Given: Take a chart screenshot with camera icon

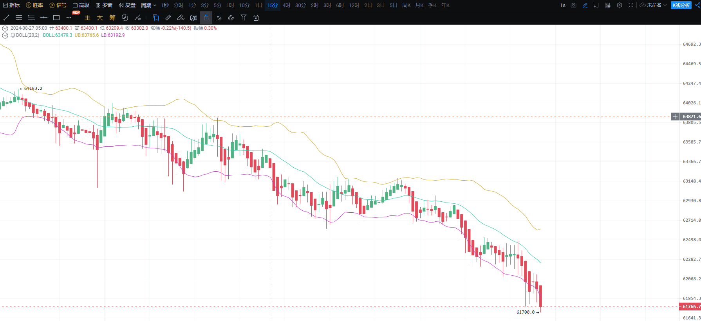Looking at the screenshot, I should coord(573,5).
